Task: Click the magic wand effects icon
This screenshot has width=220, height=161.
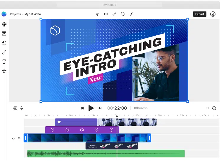Action: (131, 14)
